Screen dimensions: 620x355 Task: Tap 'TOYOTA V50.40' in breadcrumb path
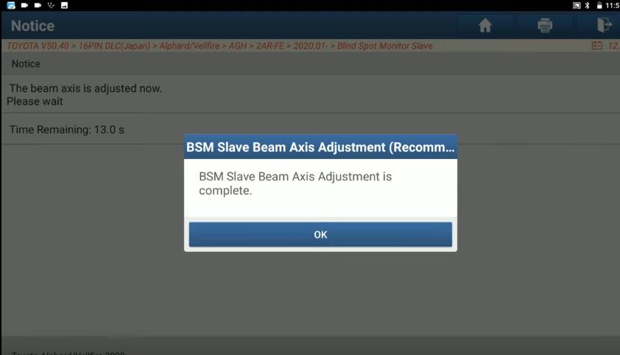coord(38,46)
